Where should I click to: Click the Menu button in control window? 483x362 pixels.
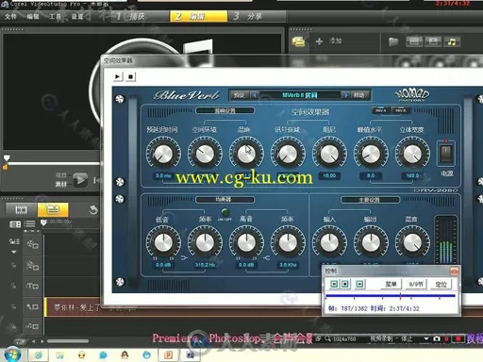tap(391, 285)
